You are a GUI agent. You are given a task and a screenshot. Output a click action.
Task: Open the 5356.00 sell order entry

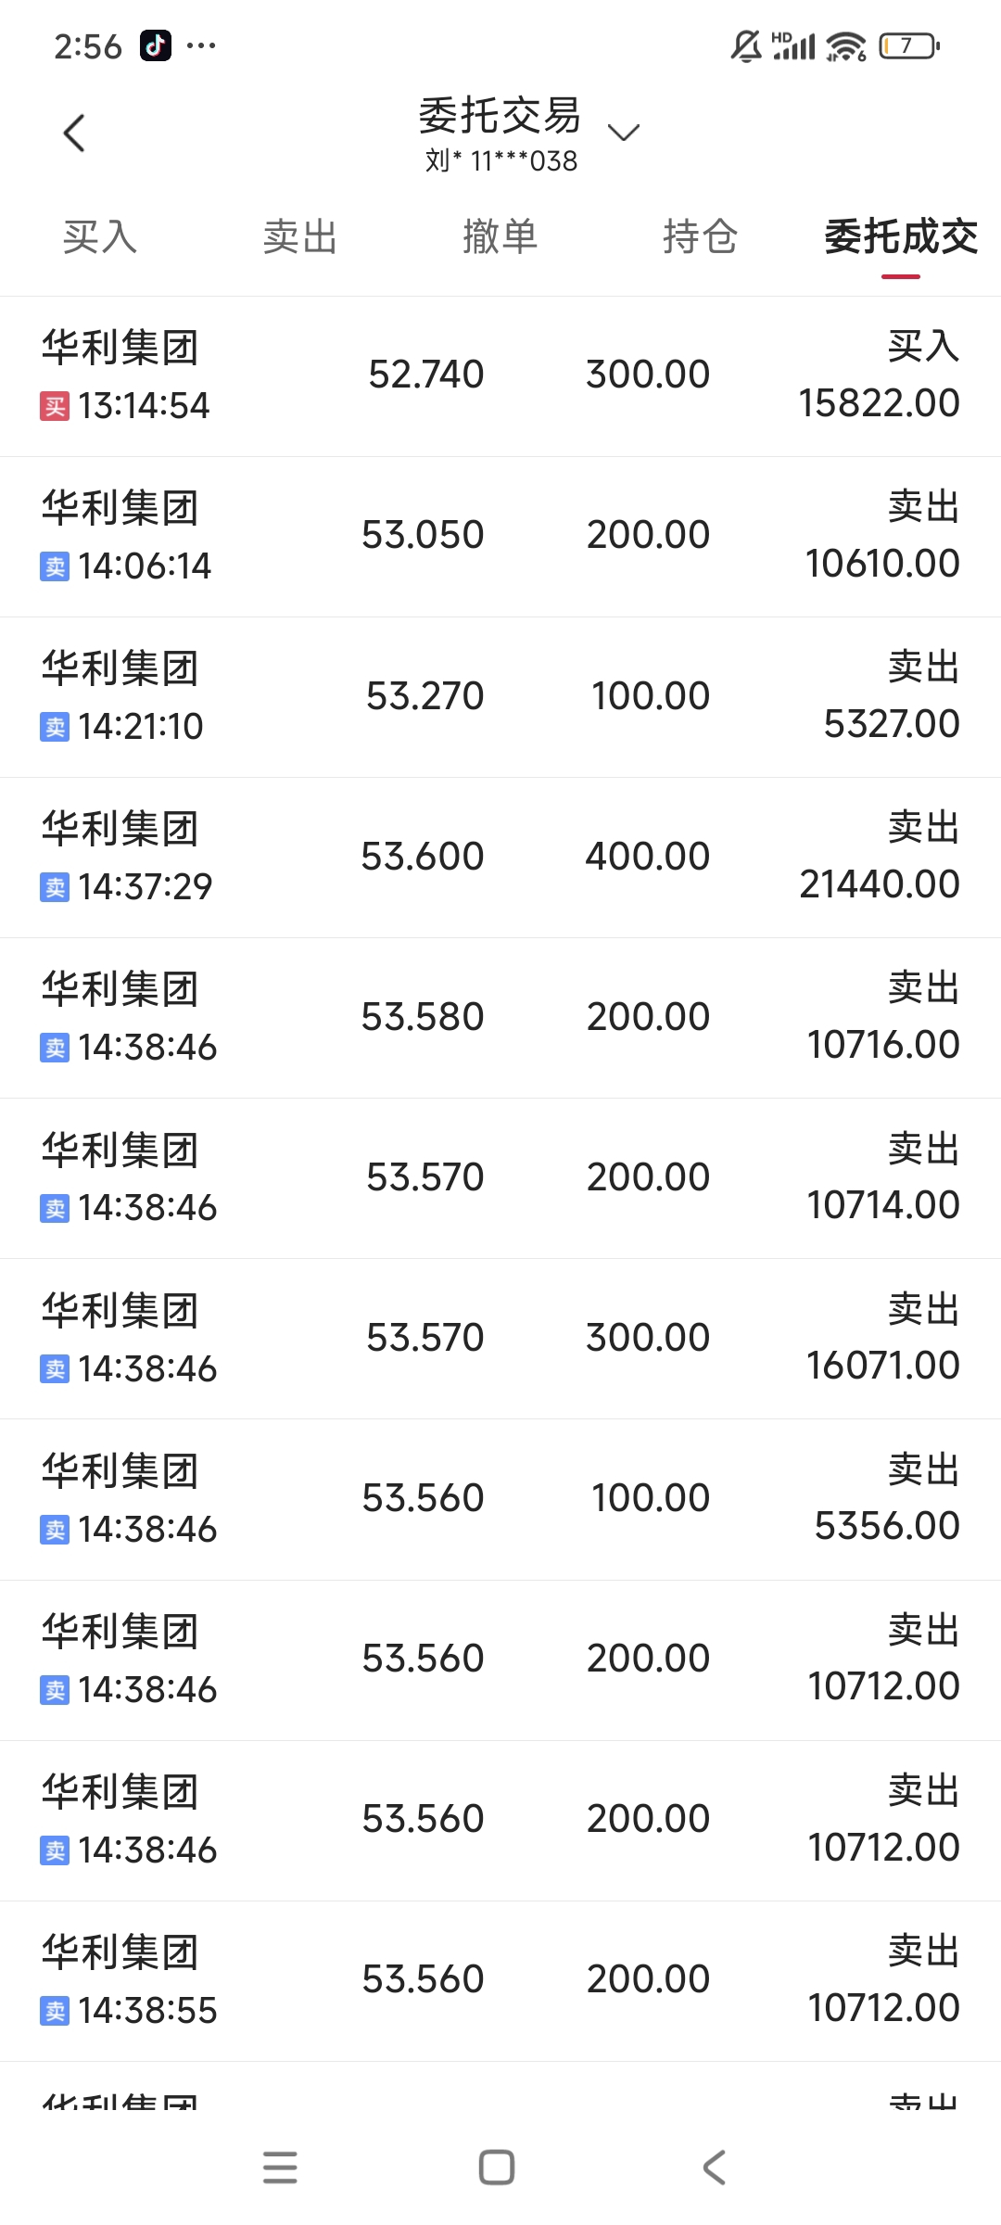[x=500, y=1499]
